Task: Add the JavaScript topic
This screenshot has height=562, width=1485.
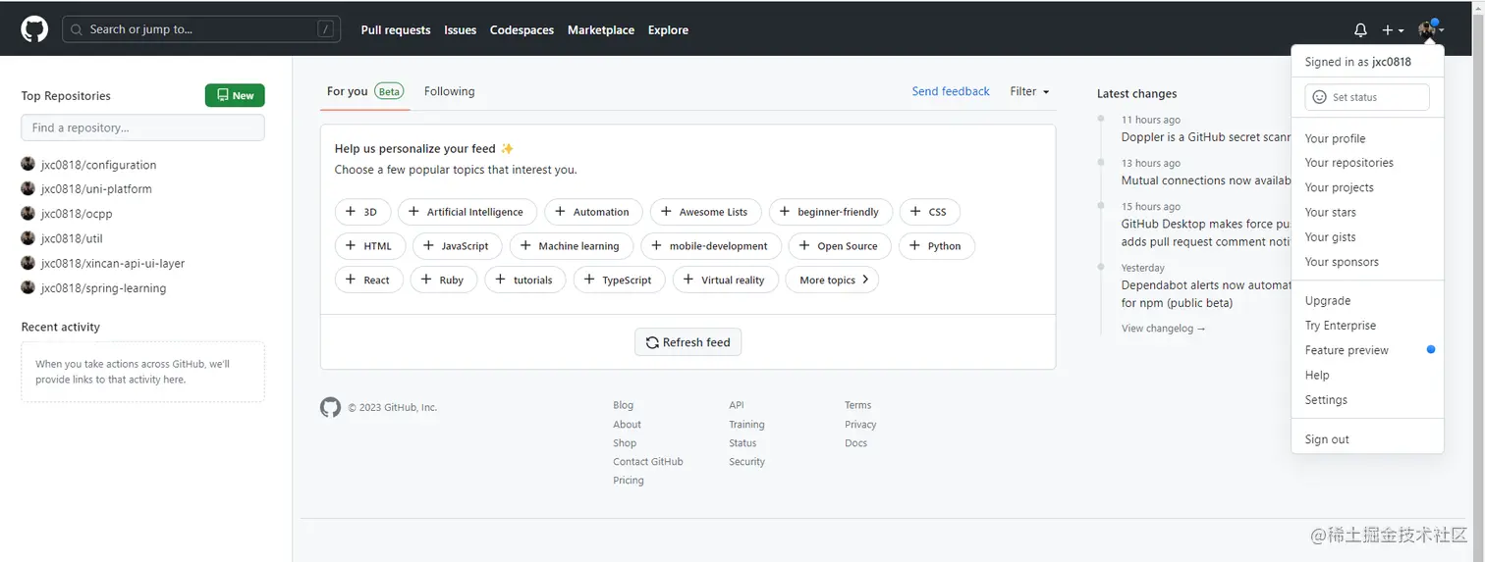Action: pyautogui.click(x=458, y=246)
